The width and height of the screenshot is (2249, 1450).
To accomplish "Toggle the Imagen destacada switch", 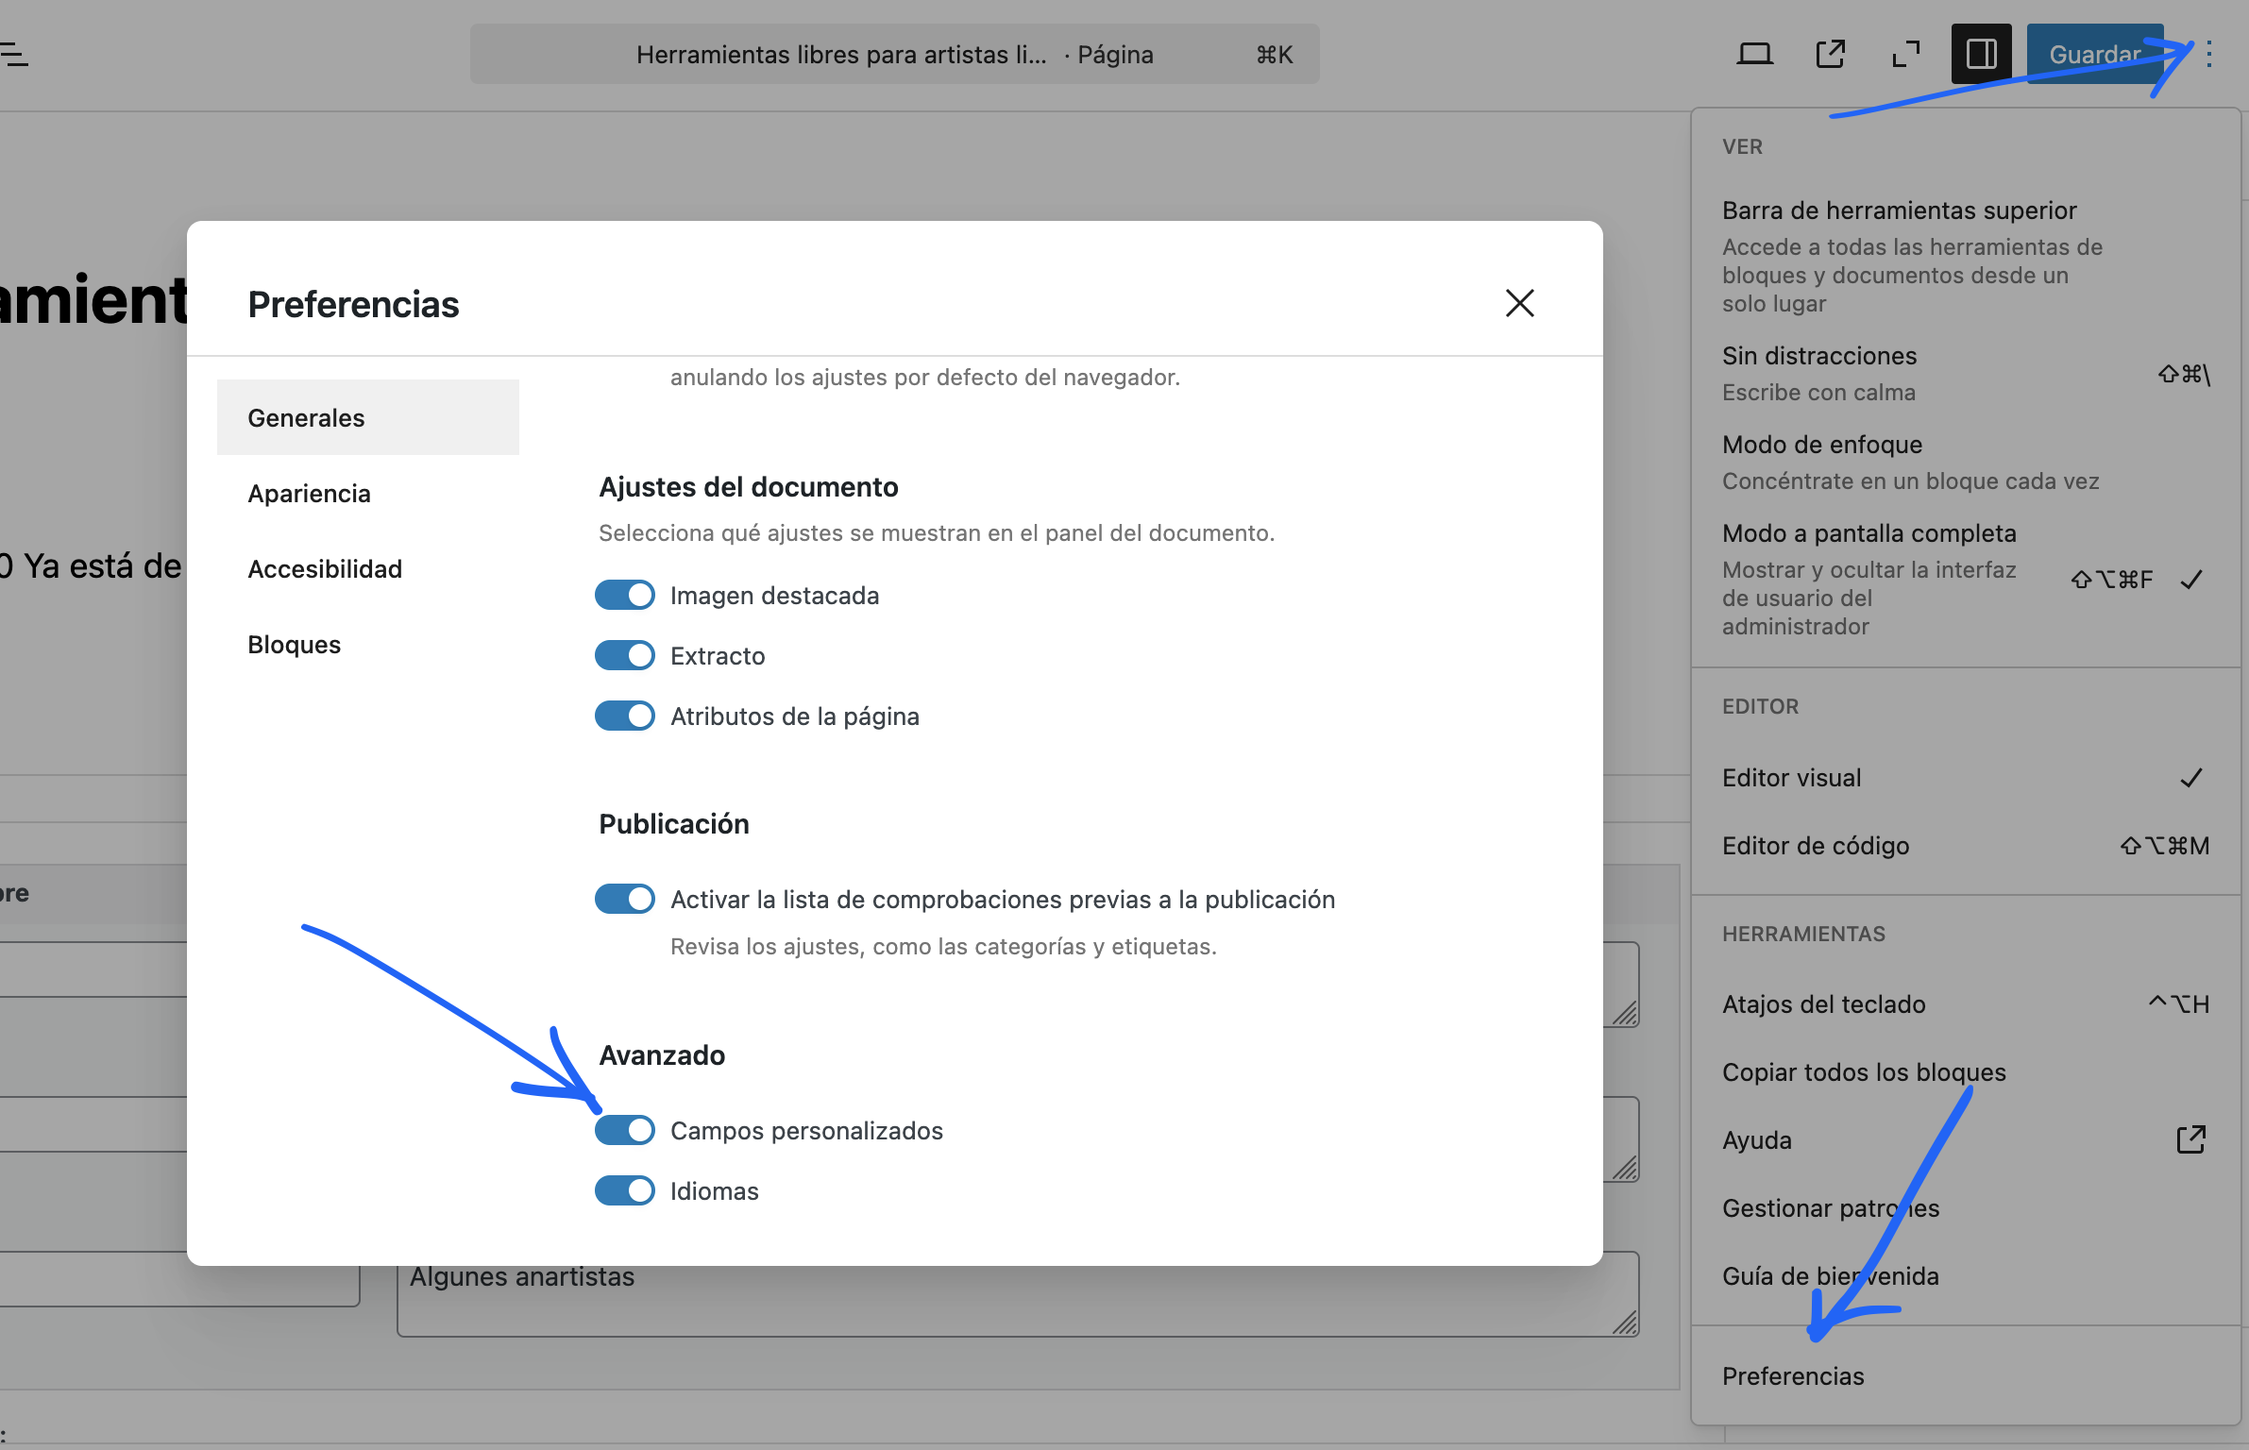I will [x=625, y=595].
